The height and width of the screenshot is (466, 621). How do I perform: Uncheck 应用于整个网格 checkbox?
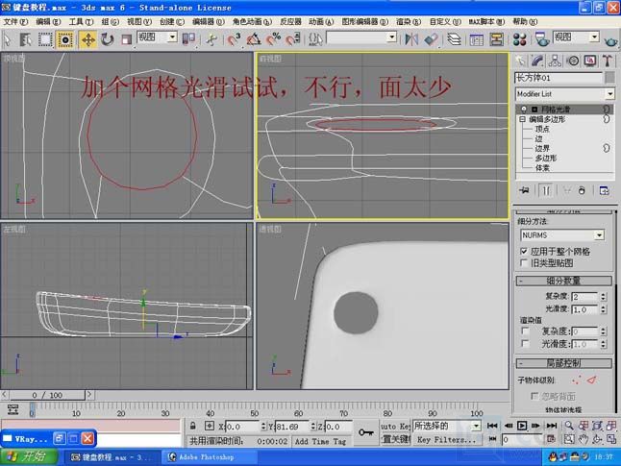524,251
